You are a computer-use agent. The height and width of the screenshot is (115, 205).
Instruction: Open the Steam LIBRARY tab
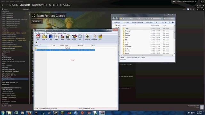pos(25,5)
